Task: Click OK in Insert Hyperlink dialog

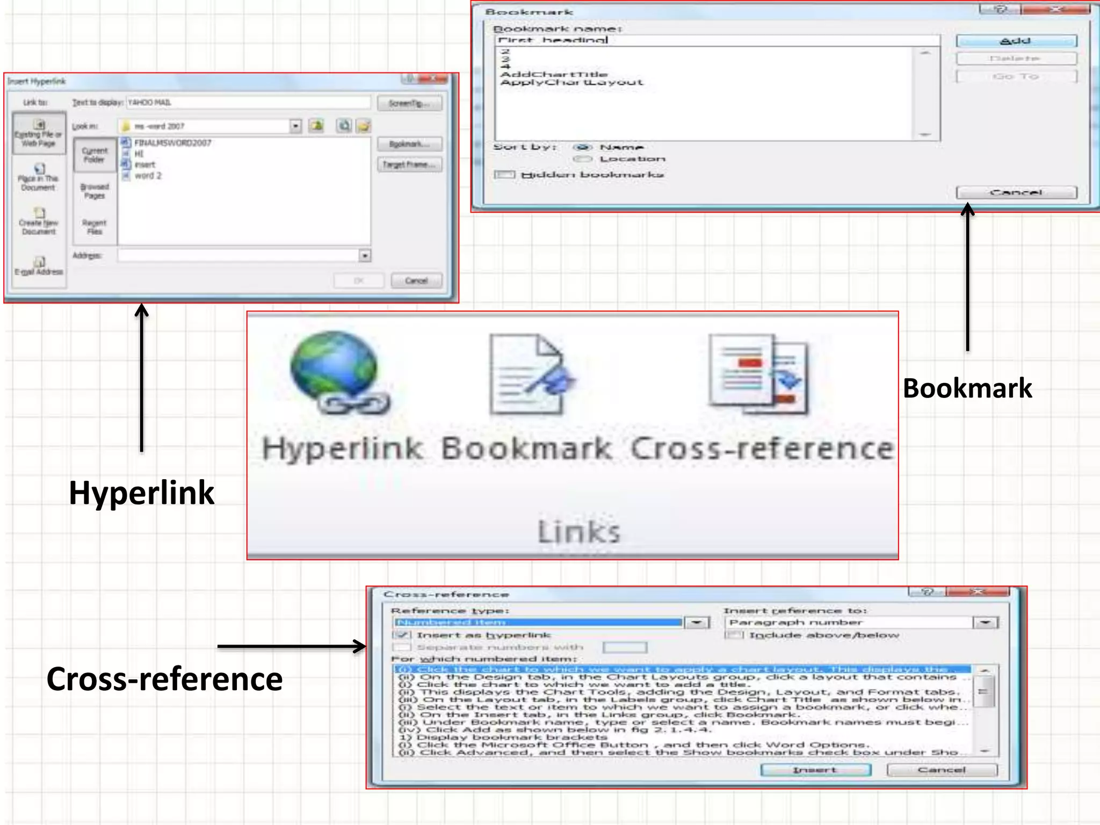Action: click(x=359, y=280)
